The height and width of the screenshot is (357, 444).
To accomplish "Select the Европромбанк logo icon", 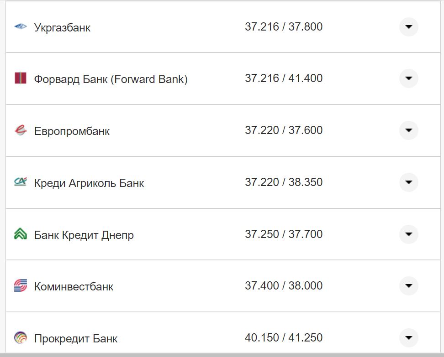I will [20, 130].
